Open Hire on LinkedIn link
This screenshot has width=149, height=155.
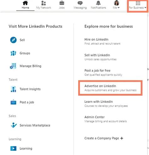(x=102, y=42)
